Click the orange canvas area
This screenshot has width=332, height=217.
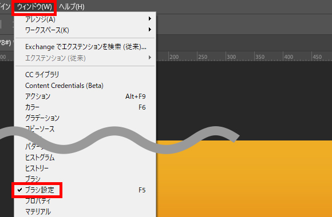pos(244,180)
